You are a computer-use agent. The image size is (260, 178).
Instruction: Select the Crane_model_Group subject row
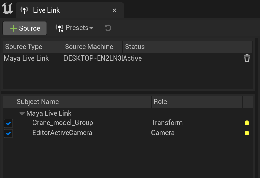(63, 123)
